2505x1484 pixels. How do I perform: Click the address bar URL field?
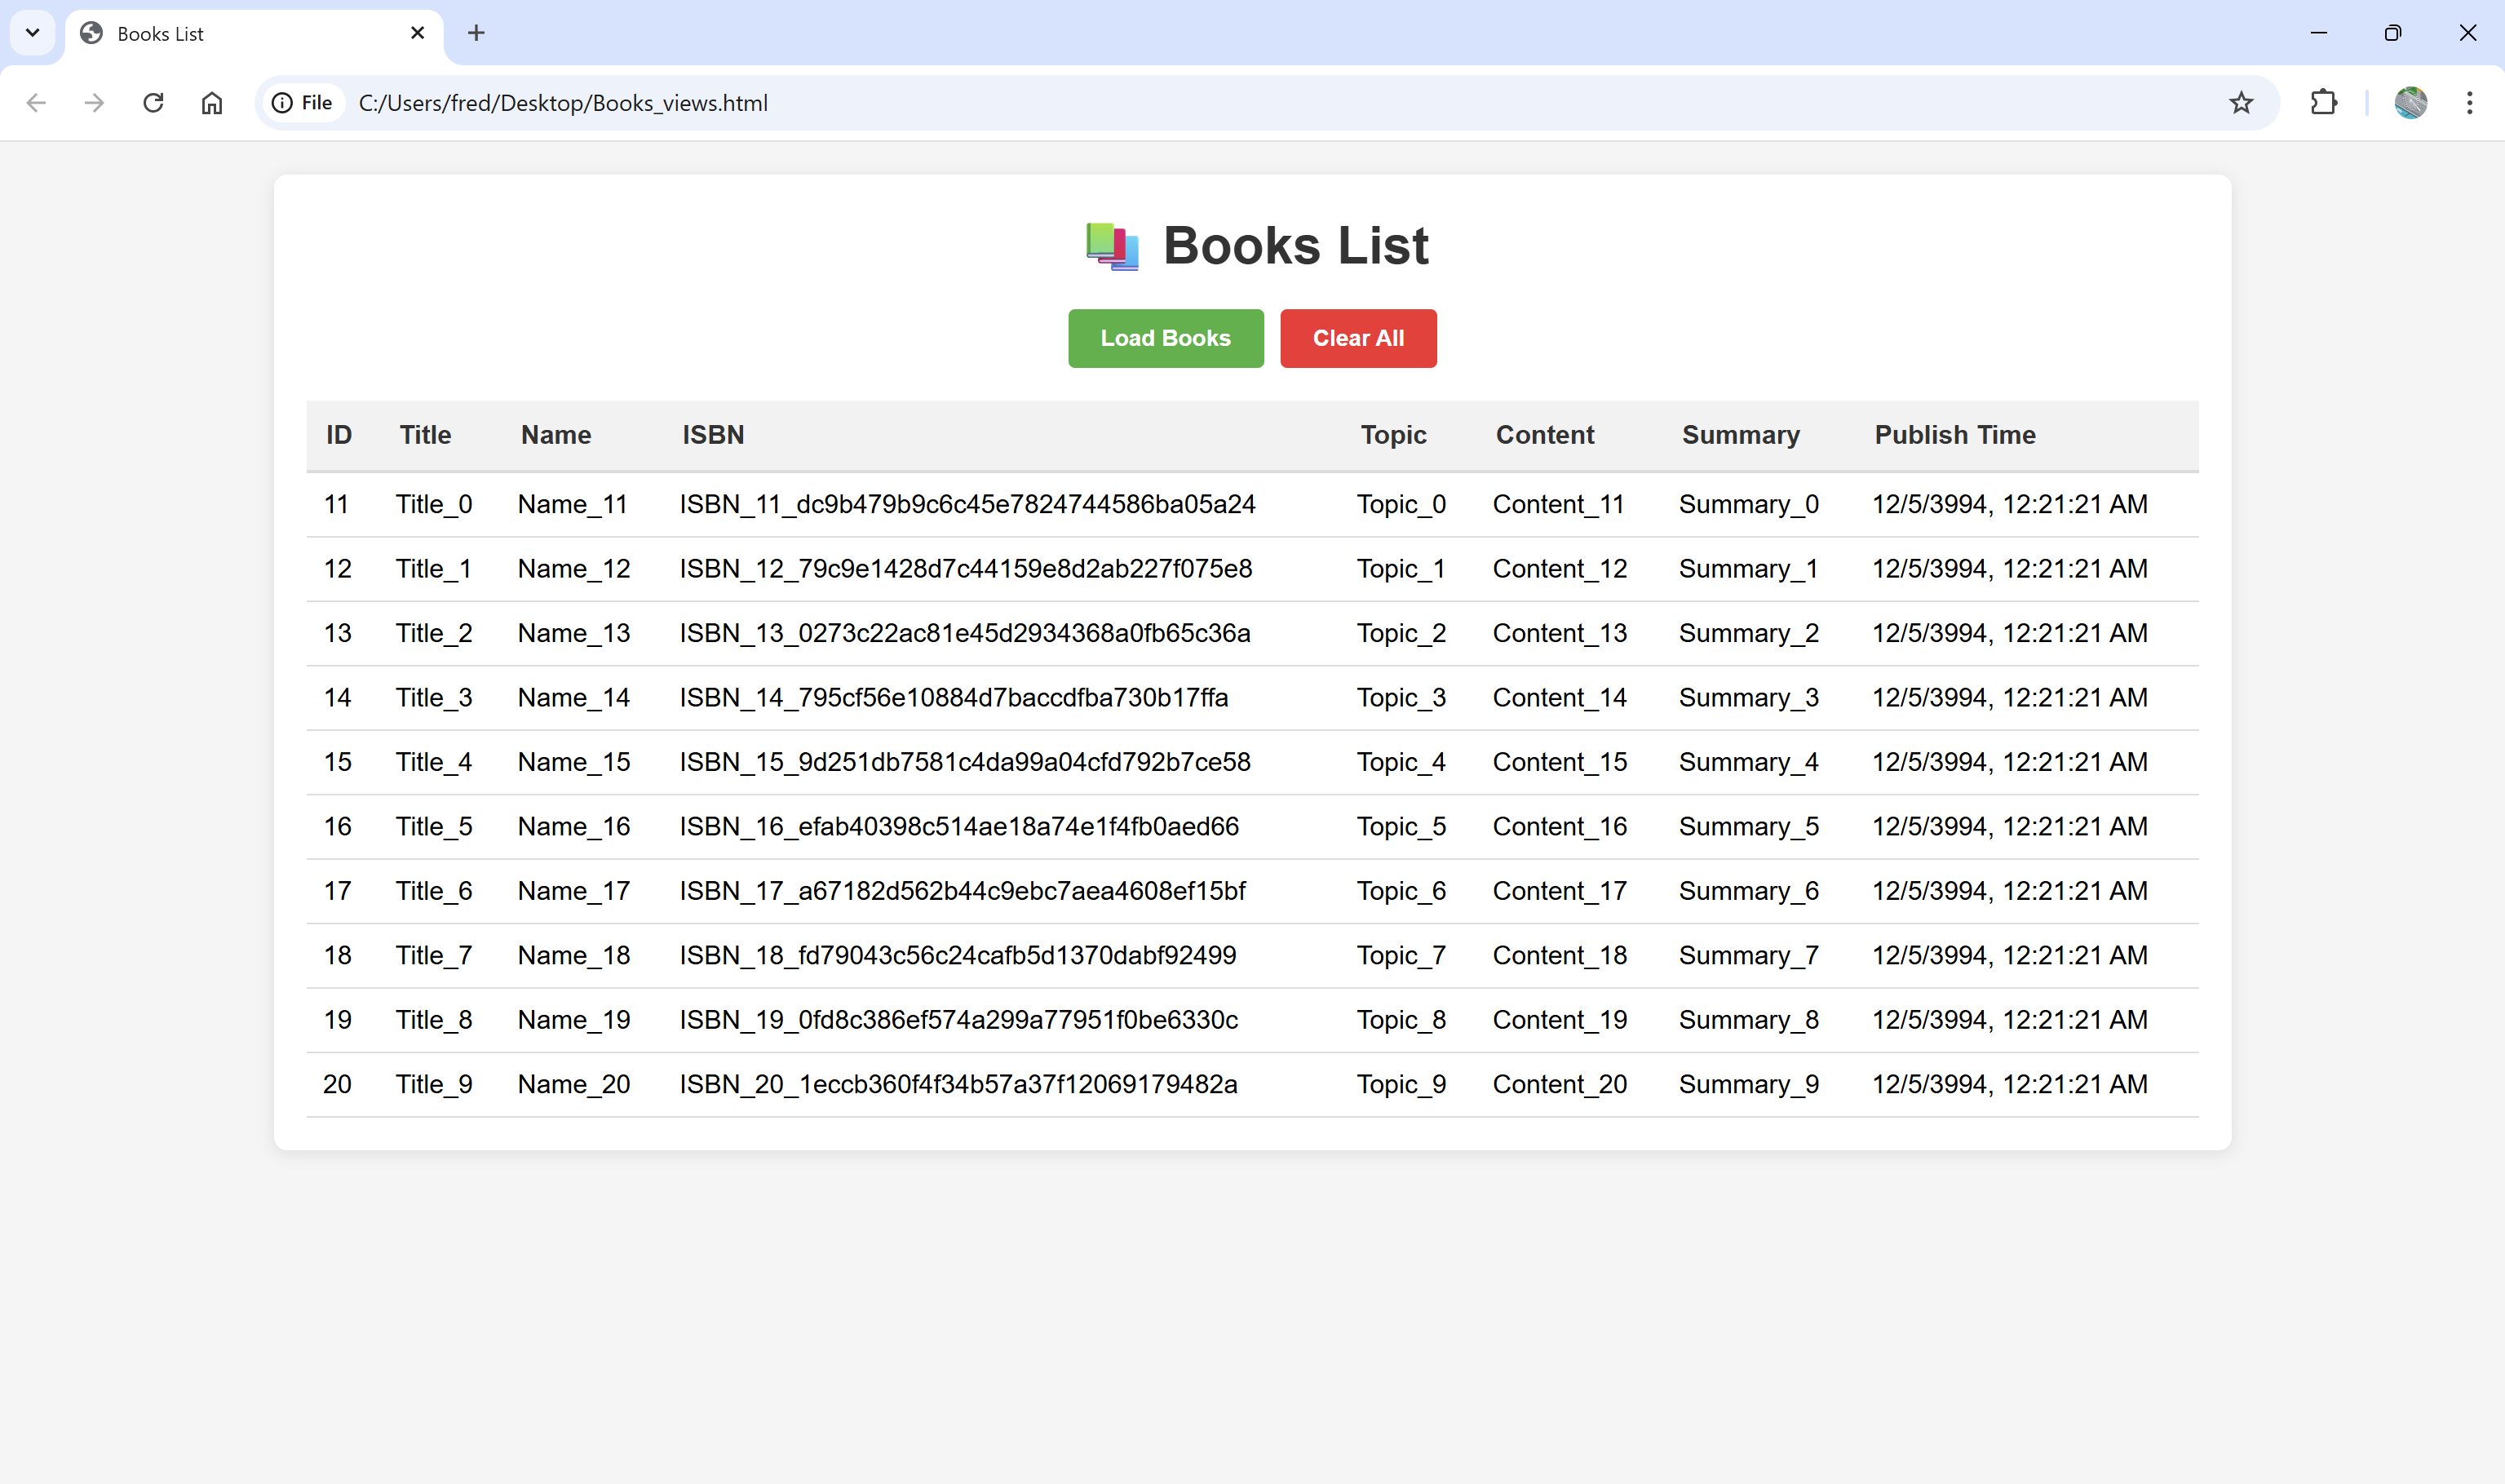point(1200,103)
